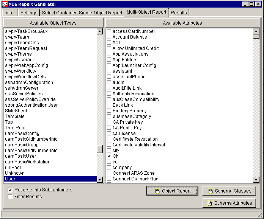Check the CA Public Key attribute
The image size is (264, 219).
tap(109, 127)
